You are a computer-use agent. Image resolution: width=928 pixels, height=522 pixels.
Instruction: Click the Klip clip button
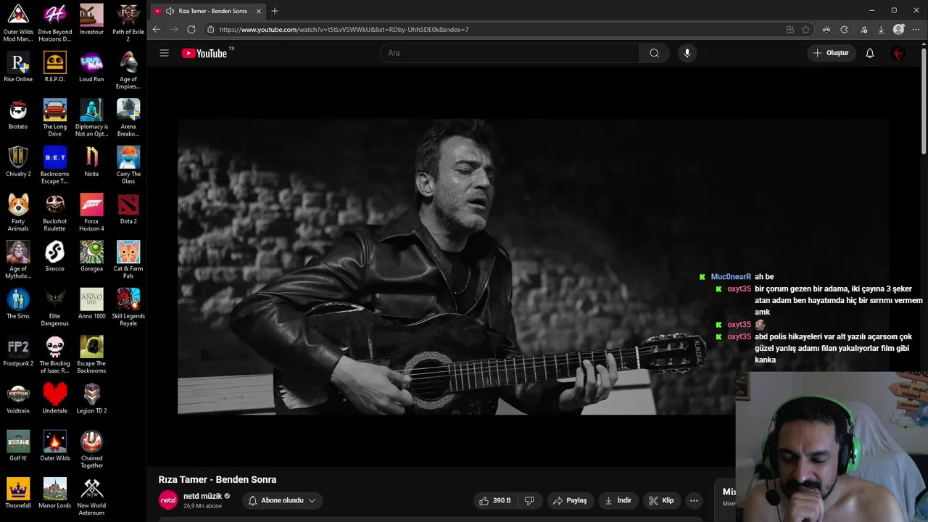[x=661, y=500]
